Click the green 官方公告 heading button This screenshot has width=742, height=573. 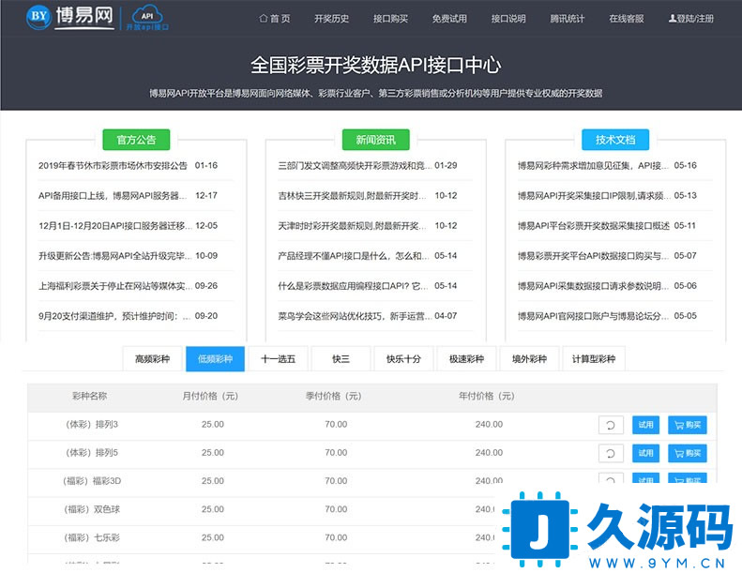point(136,140)
